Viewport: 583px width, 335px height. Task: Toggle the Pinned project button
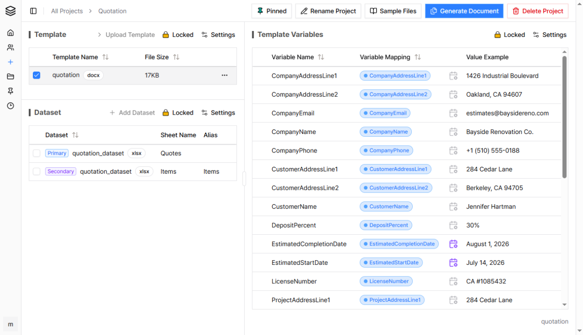pos(272,11)
